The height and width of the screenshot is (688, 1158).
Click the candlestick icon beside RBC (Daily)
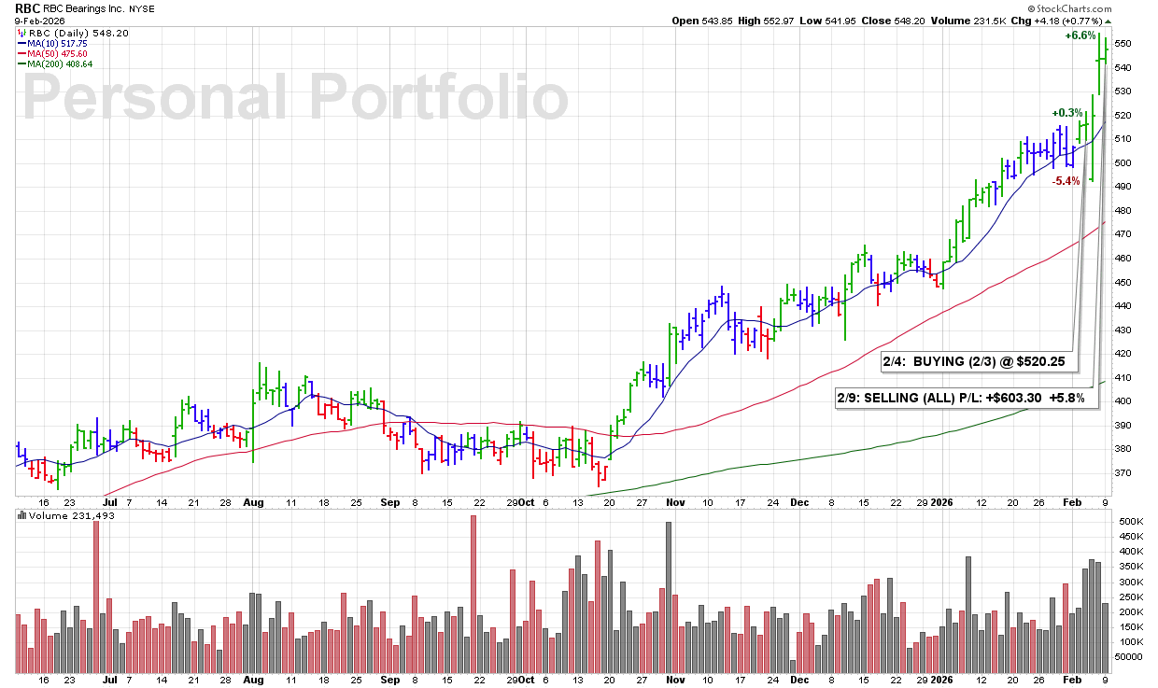pos(21,32)
